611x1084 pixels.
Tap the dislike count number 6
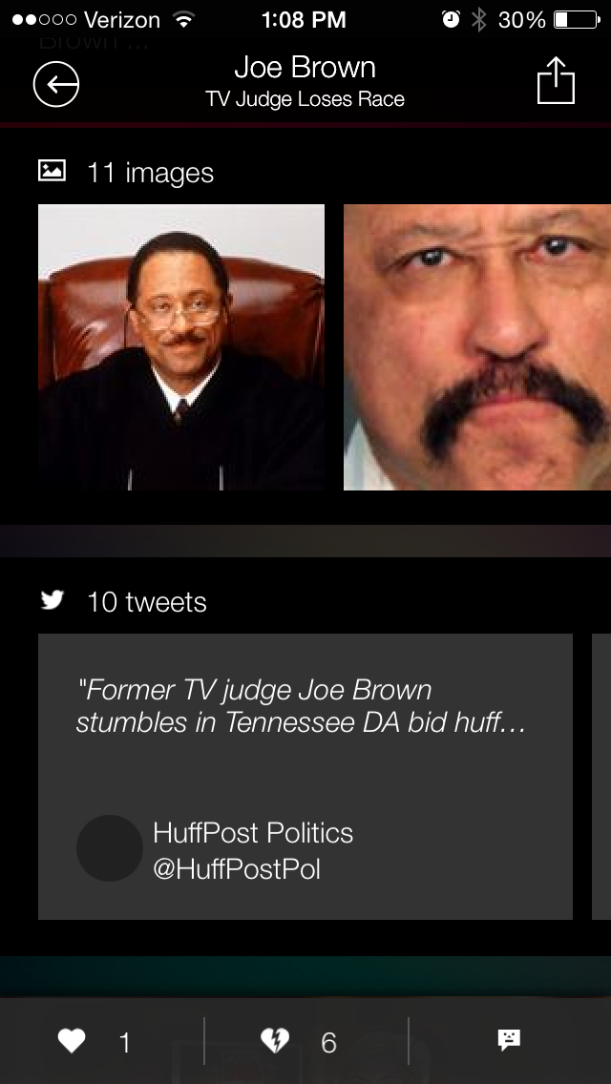click(328, 1042)
